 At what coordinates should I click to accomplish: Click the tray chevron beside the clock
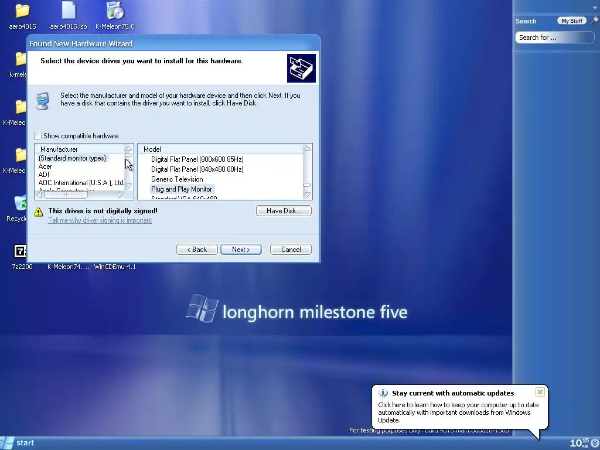coord(595,443)
